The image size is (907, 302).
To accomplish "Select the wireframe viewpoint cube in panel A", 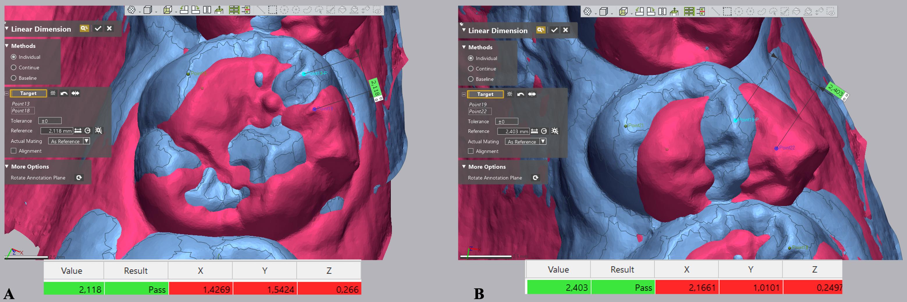I will (167, 10).
